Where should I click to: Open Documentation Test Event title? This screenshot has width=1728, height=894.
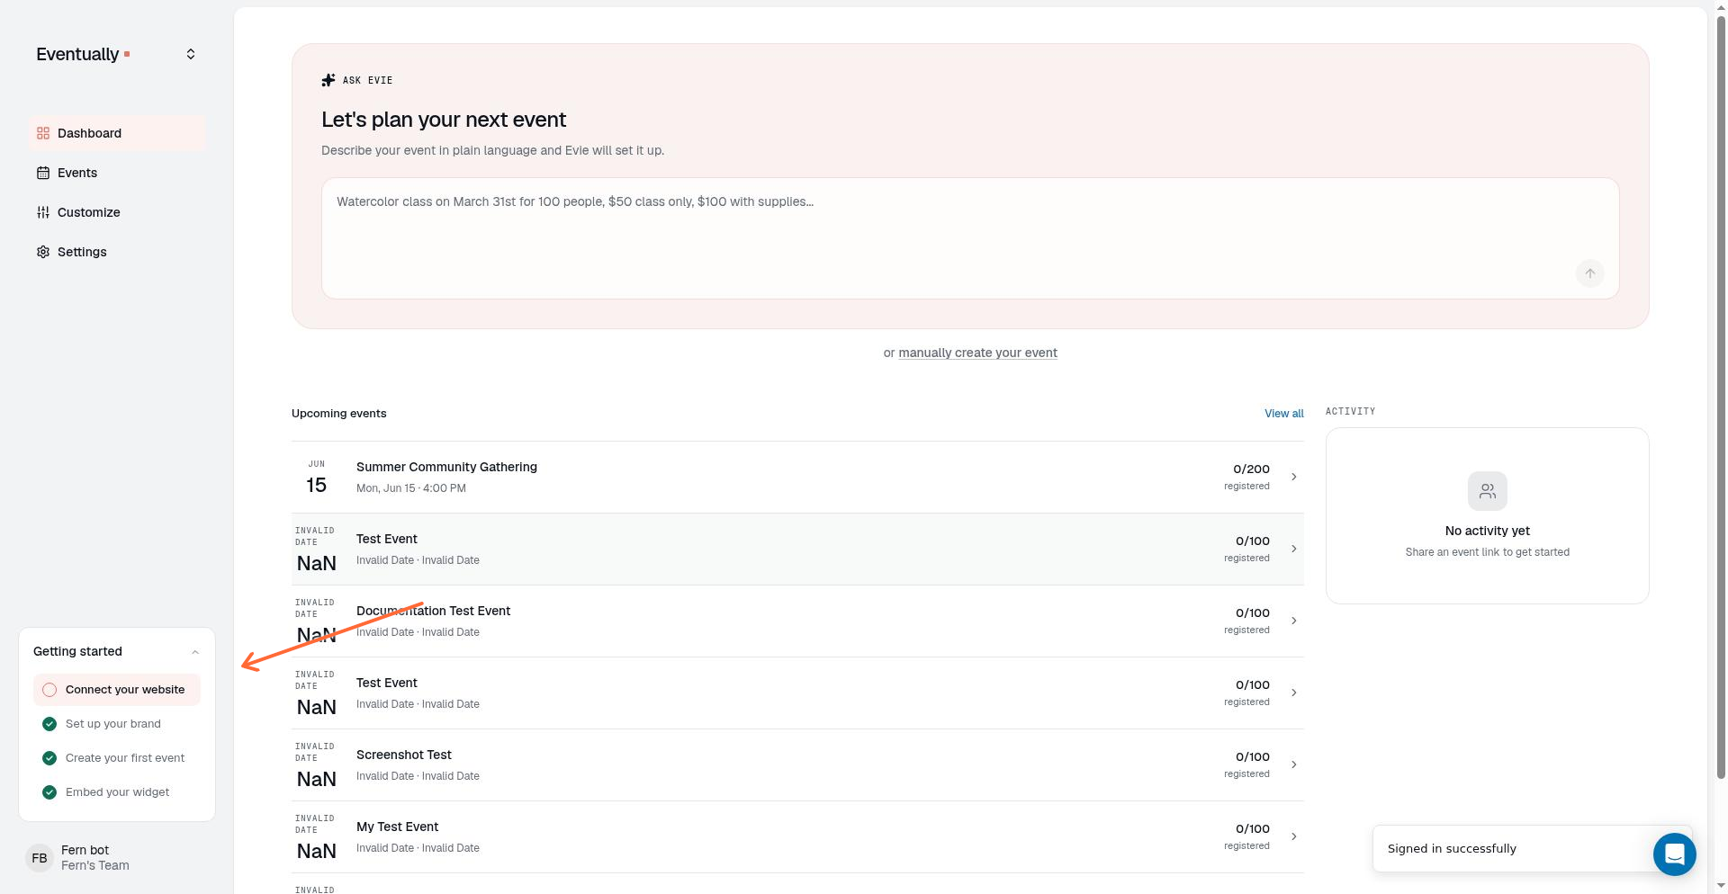(x=433, y=611)
